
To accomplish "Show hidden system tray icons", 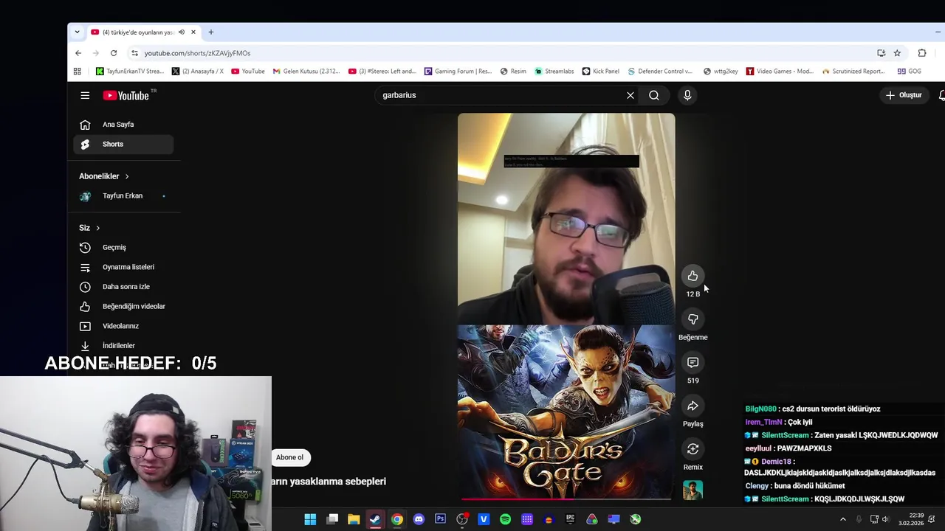I will (843, 519).
